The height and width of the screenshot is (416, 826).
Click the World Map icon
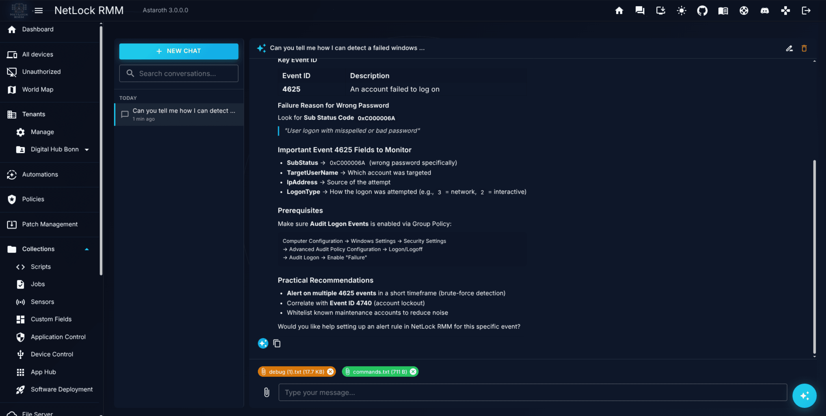[12, 90]
